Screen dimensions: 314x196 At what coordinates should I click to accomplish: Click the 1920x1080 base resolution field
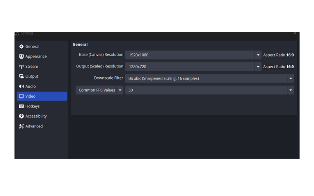click(190, 55)
